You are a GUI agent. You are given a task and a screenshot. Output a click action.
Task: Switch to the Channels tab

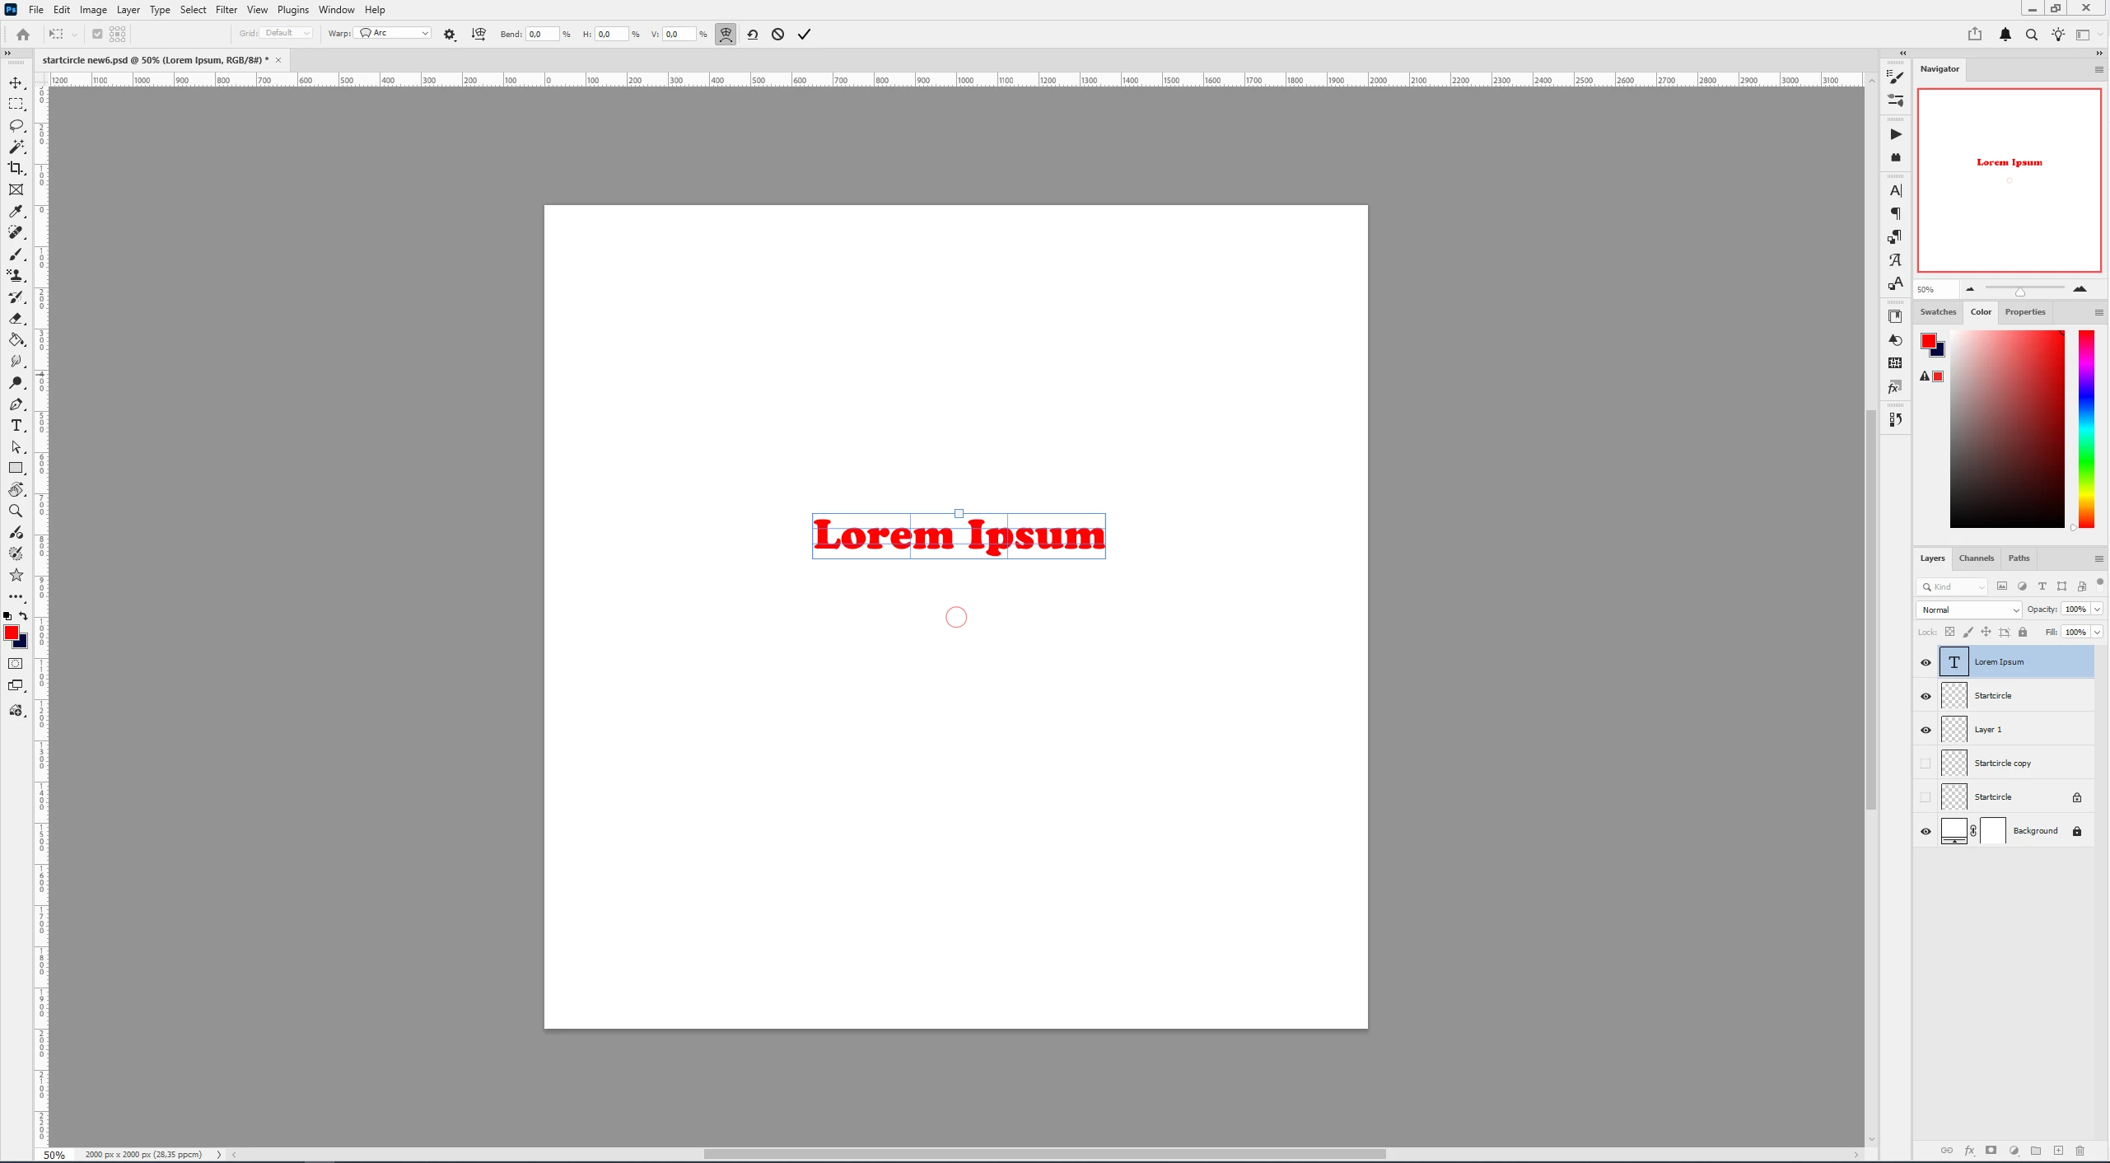point(1976,558)
